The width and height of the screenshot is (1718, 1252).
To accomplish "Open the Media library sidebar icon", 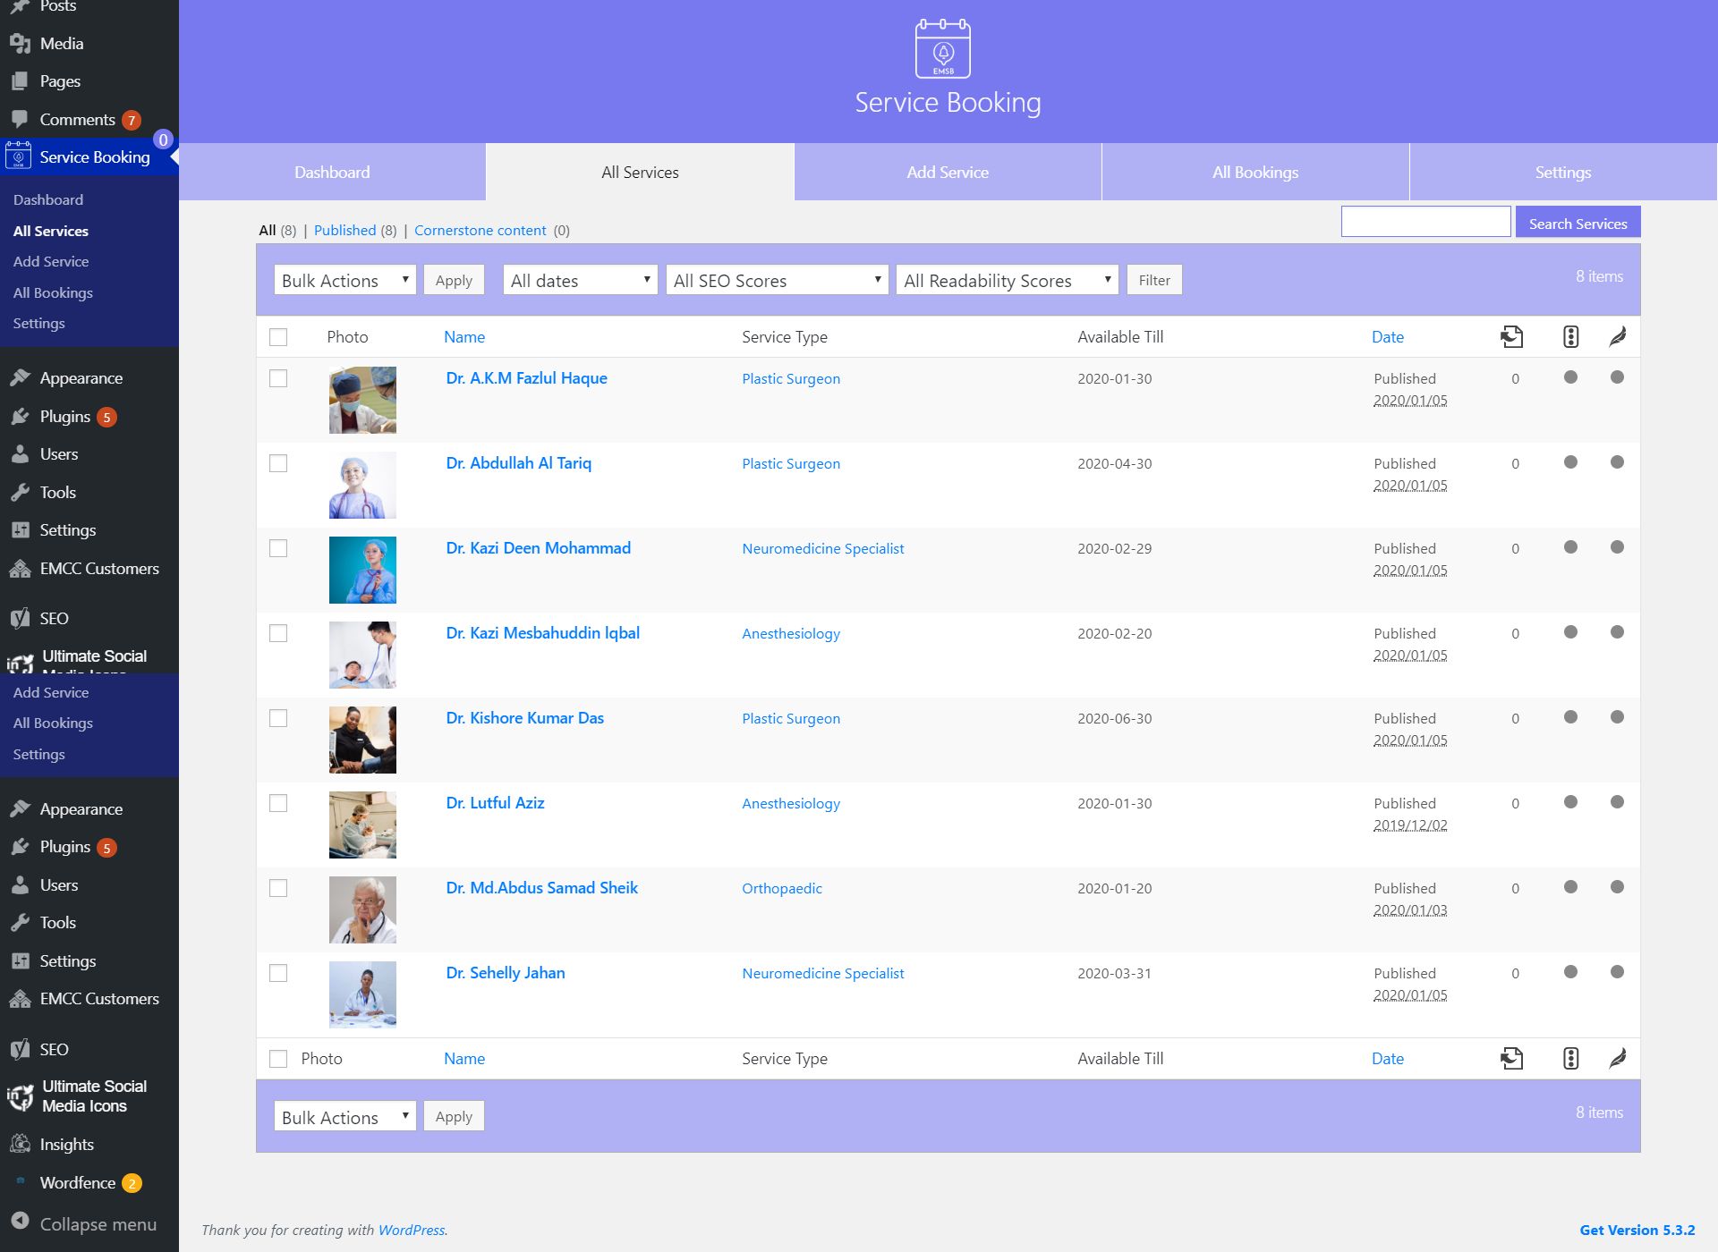I will [x=20, y=44].
